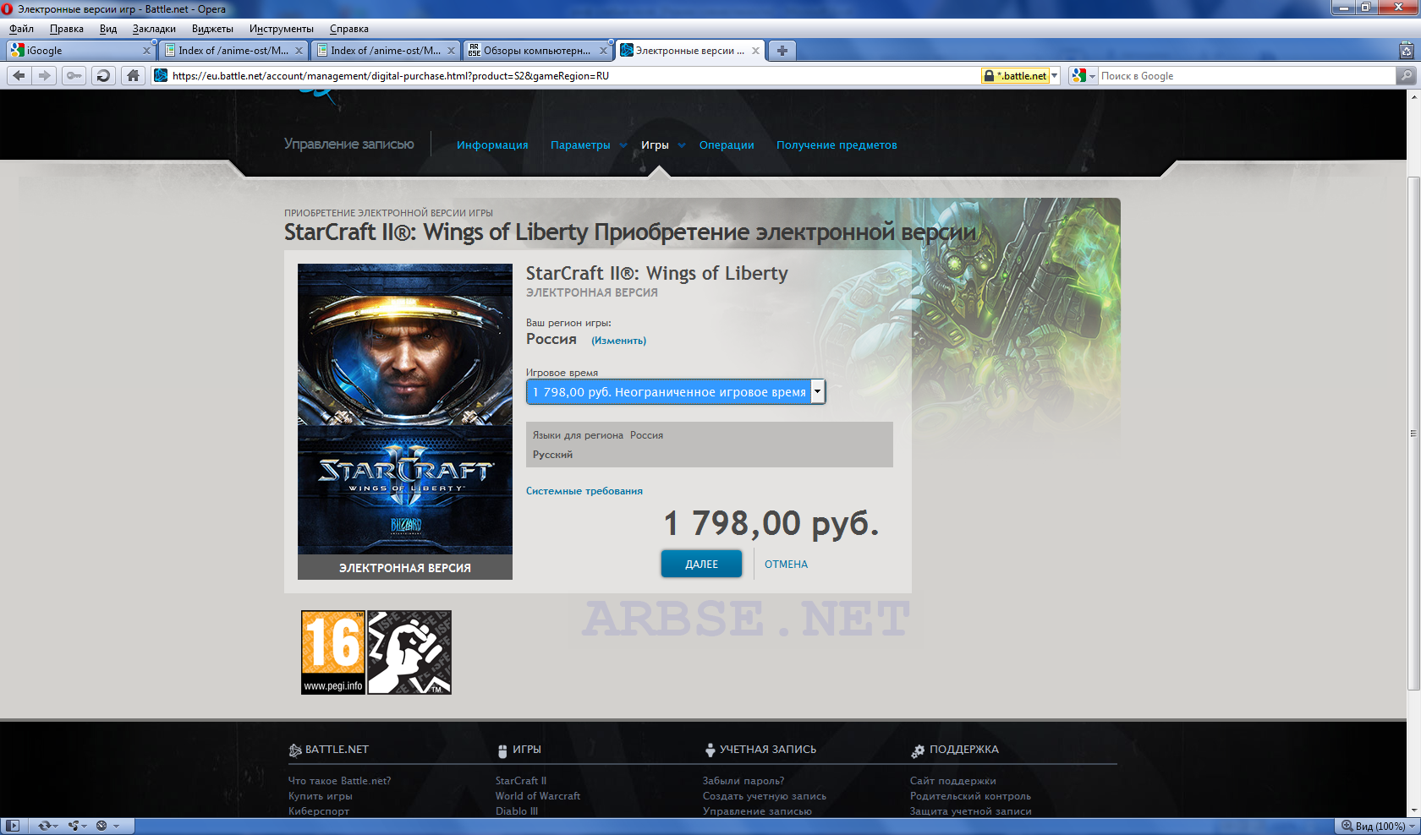This screenshot has width=1421, height=835.
Task: Click the vertical page scrollbar thumb
Action: [1413, 434]
